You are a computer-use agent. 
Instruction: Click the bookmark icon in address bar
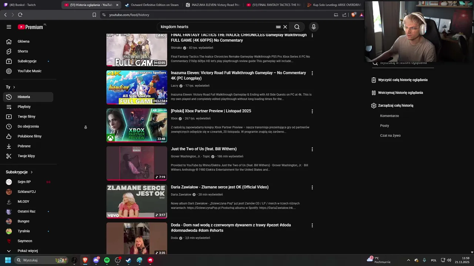[94, 15]
